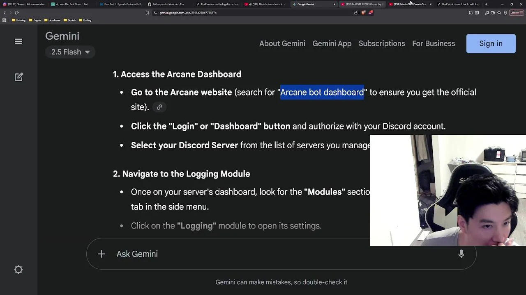Click the share icon in address bar
526x295 pixels.
[x=355, y=13]
